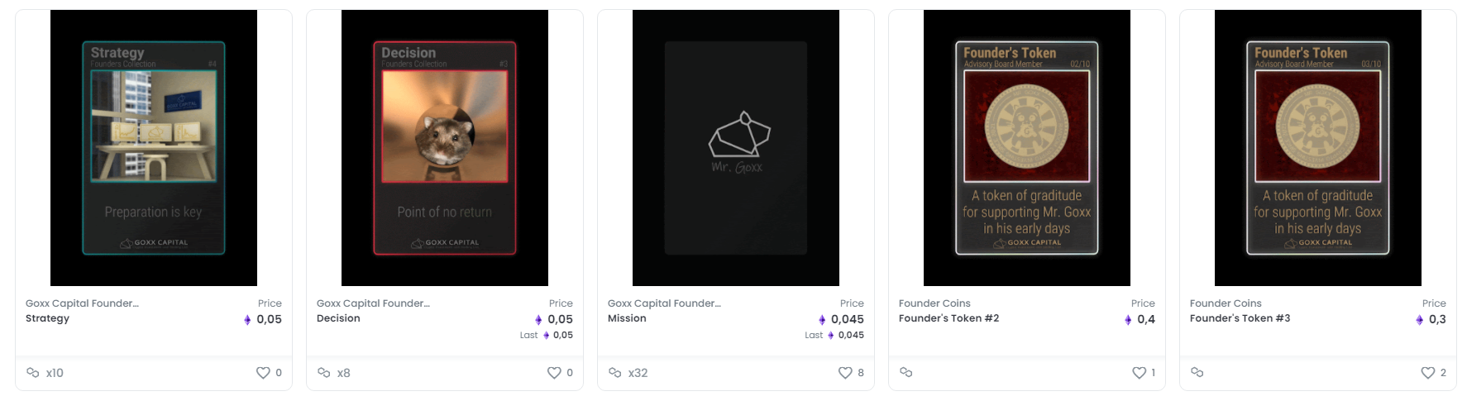Click the Decision item title
The height and width of the screenshot is (401, 1467).
click(338, 318)
